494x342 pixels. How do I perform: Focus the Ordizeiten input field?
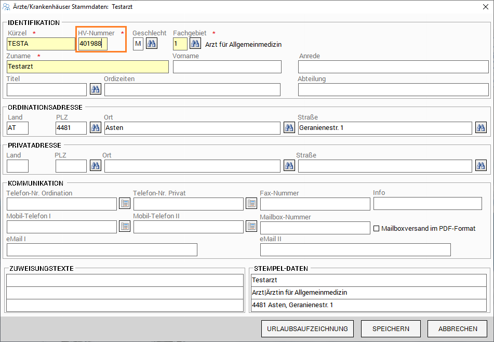click(192, 89)
